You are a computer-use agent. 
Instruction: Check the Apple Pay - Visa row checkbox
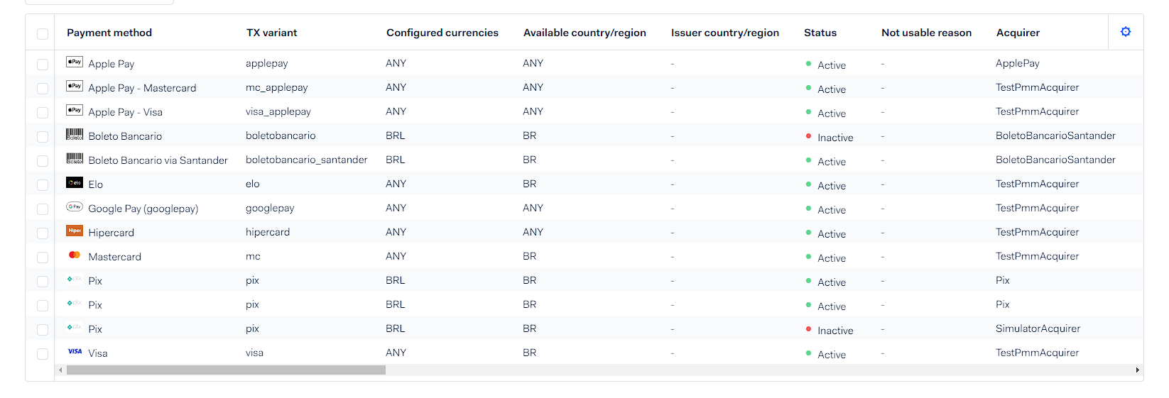click(x=43, y=113)
